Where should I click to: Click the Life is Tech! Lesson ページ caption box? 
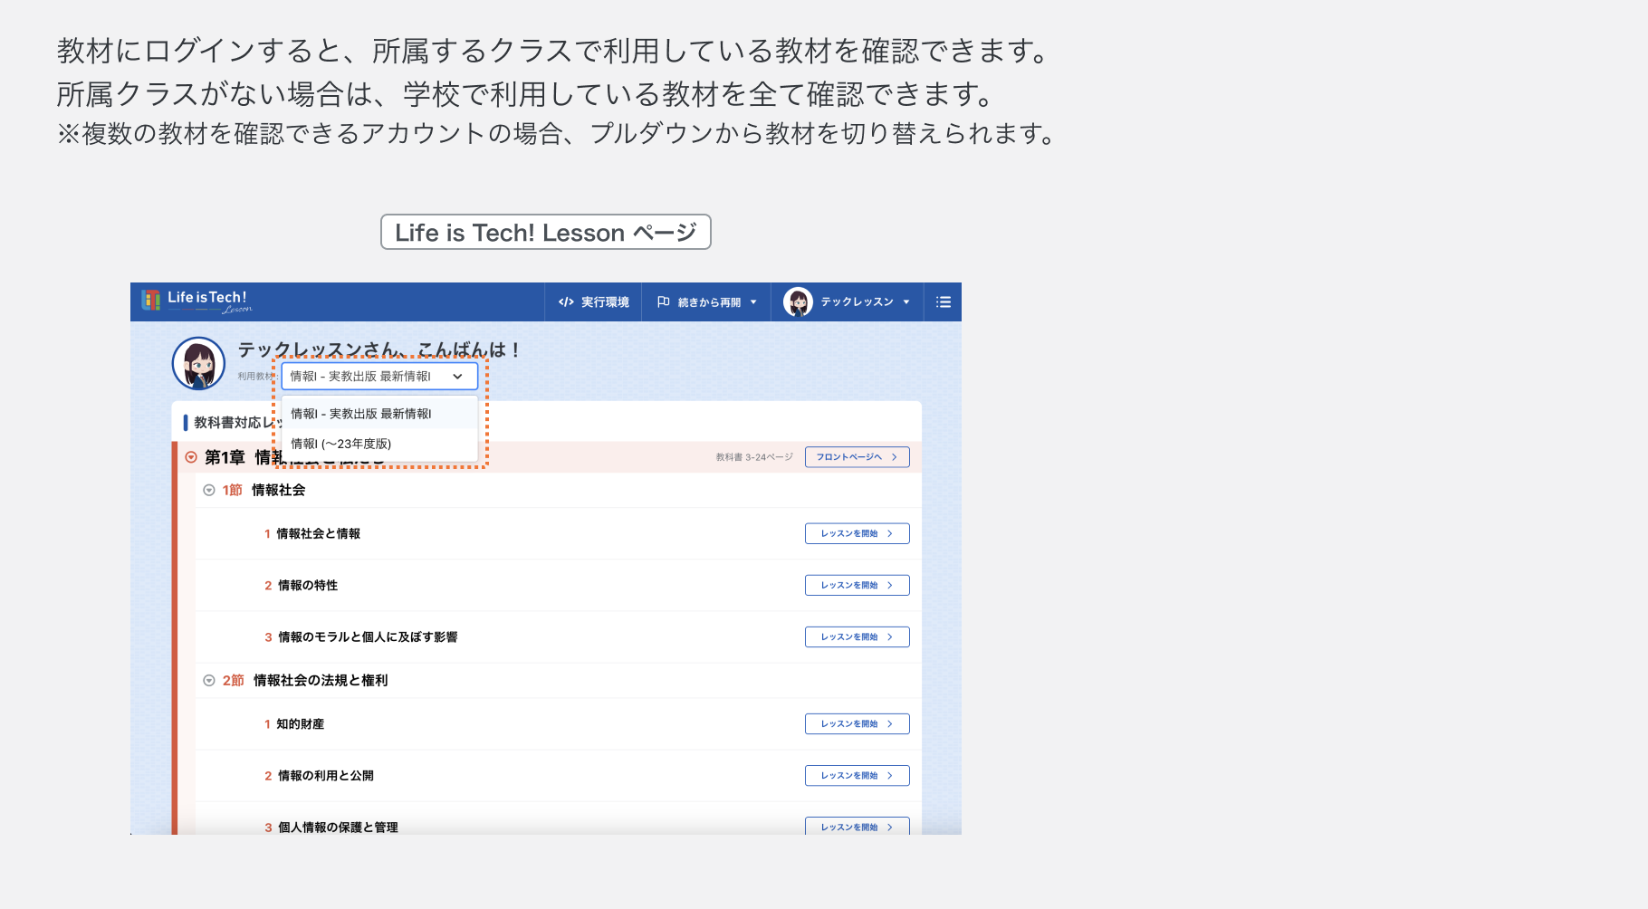click(546, 232)
